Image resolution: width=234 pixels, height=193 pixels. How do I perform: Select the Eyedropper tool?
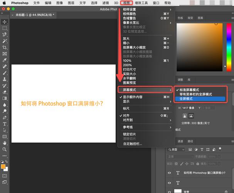pos(5,60)
